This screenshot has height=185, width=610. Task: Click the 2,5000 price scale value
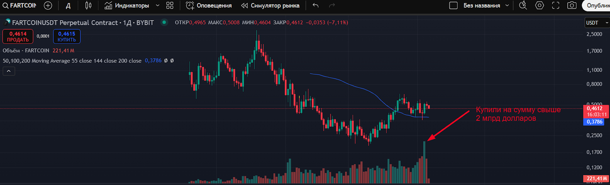point(594,34)
